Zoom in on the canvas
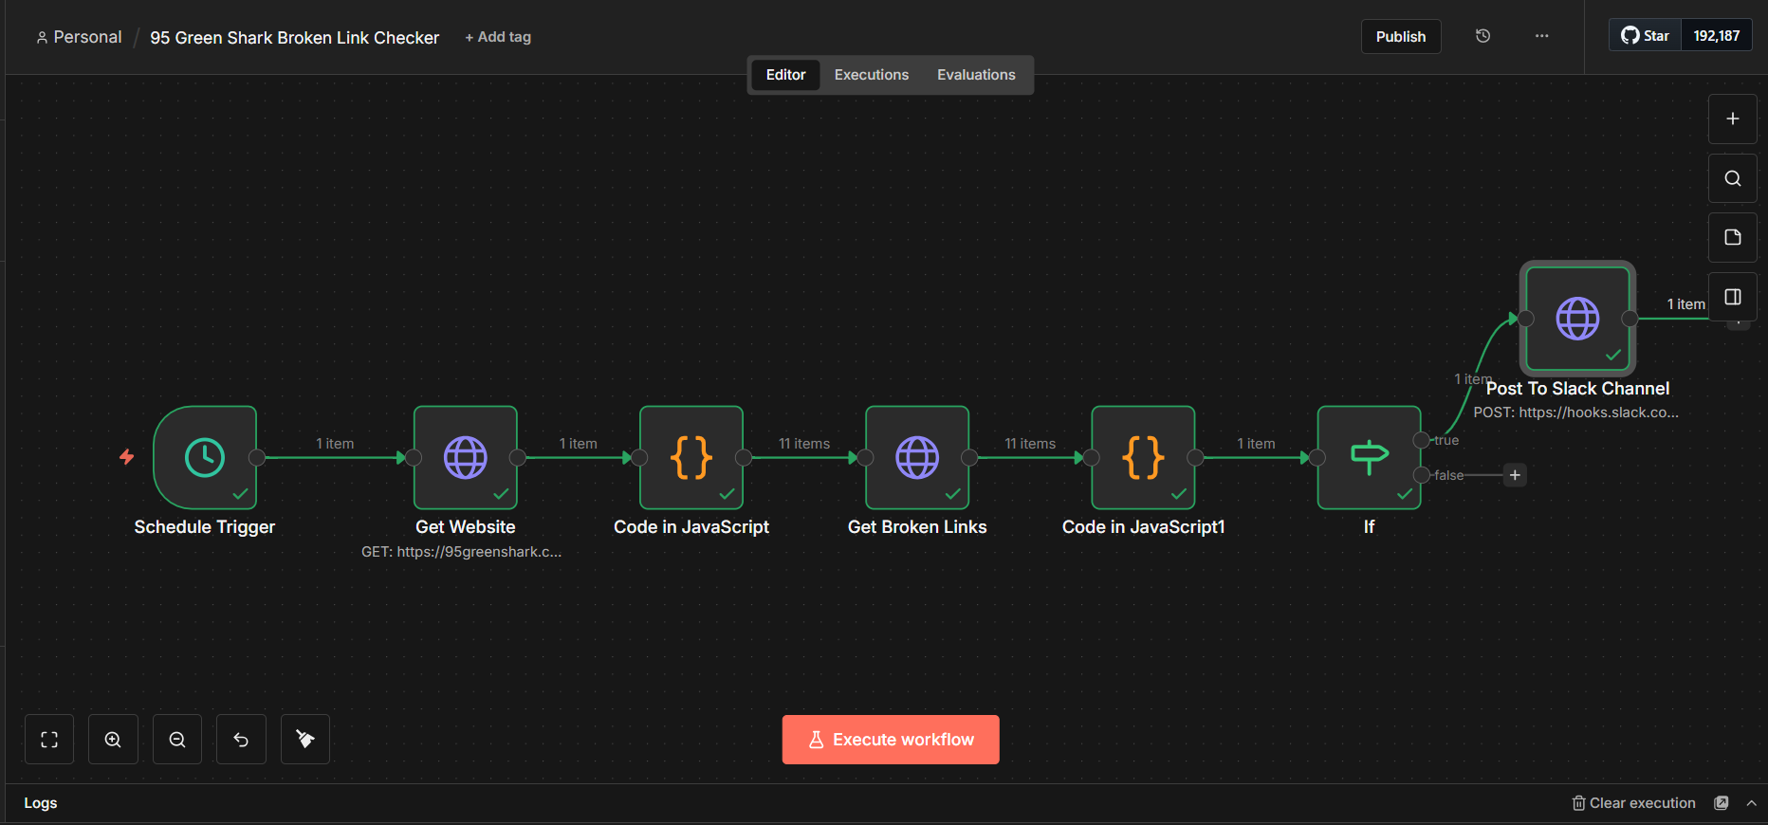The width and height of the screenshot is (1768, 825). pyautogui.click(x=113, y=739)
